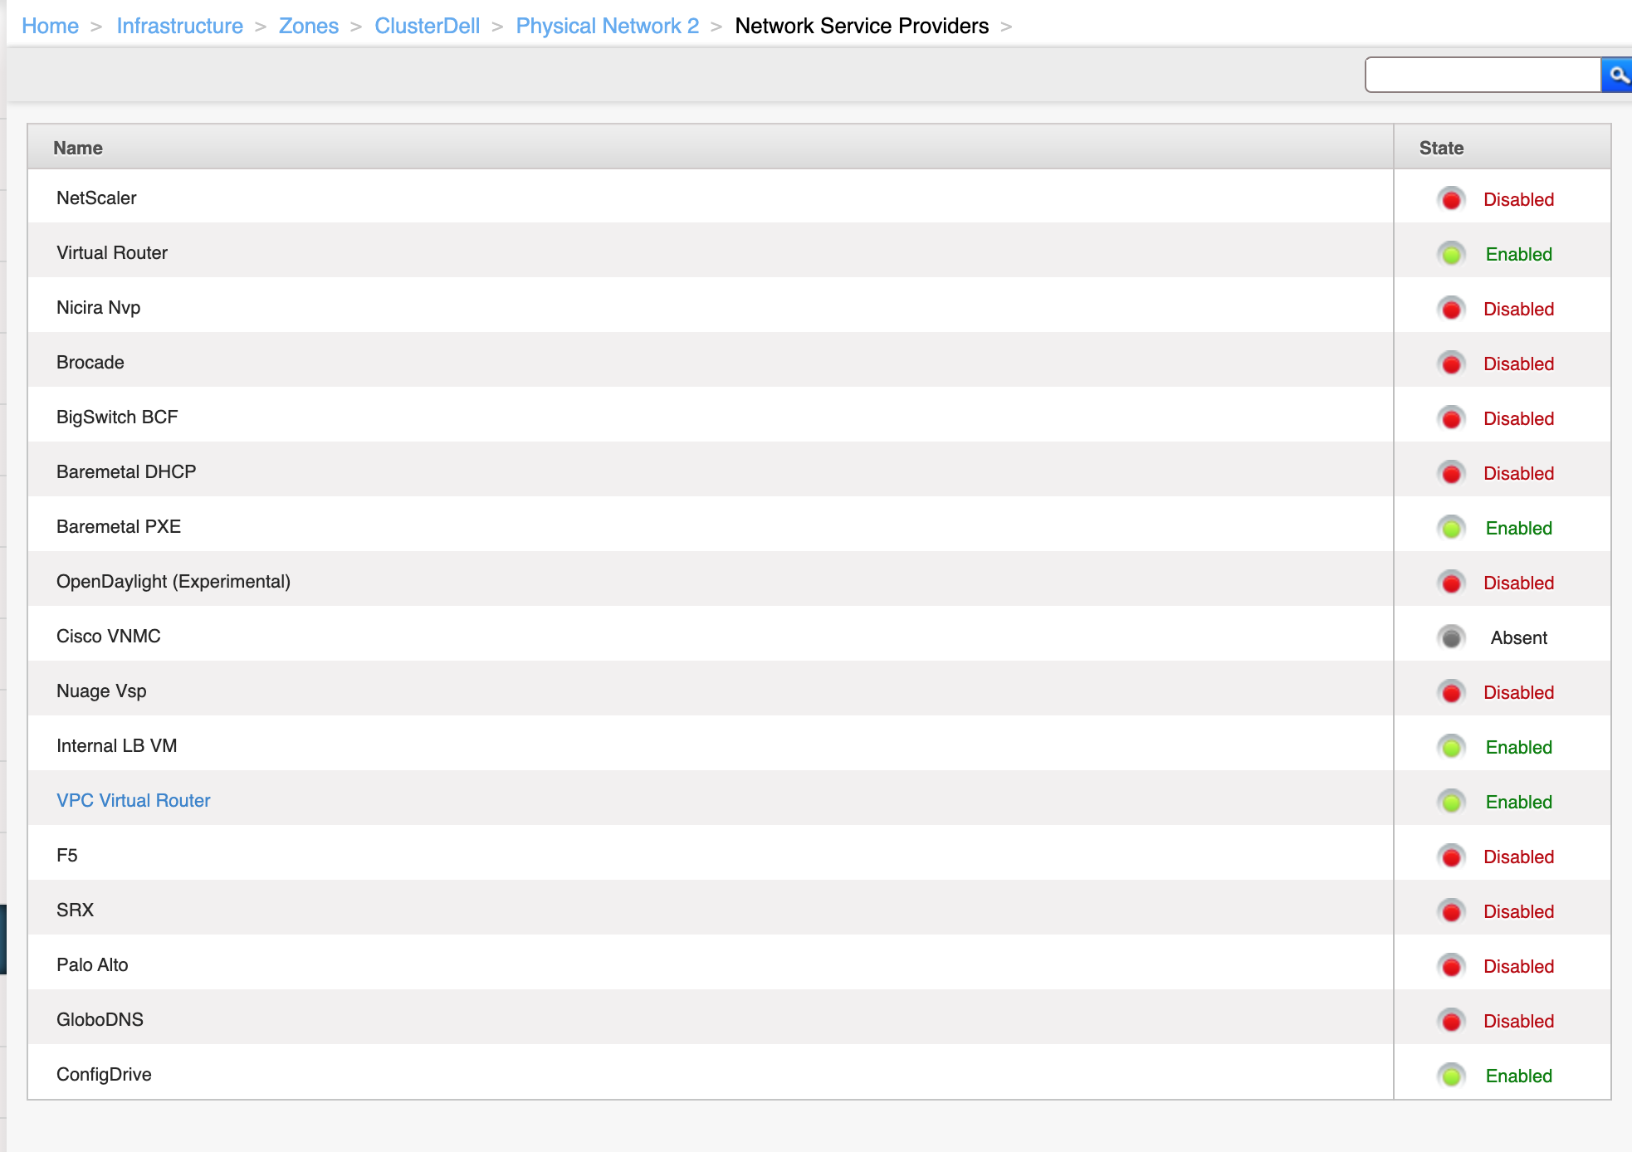Click red status icon for BigSwitch BCF
The height and width of the screenshot is (1152, 1632).
point(1451,418)
